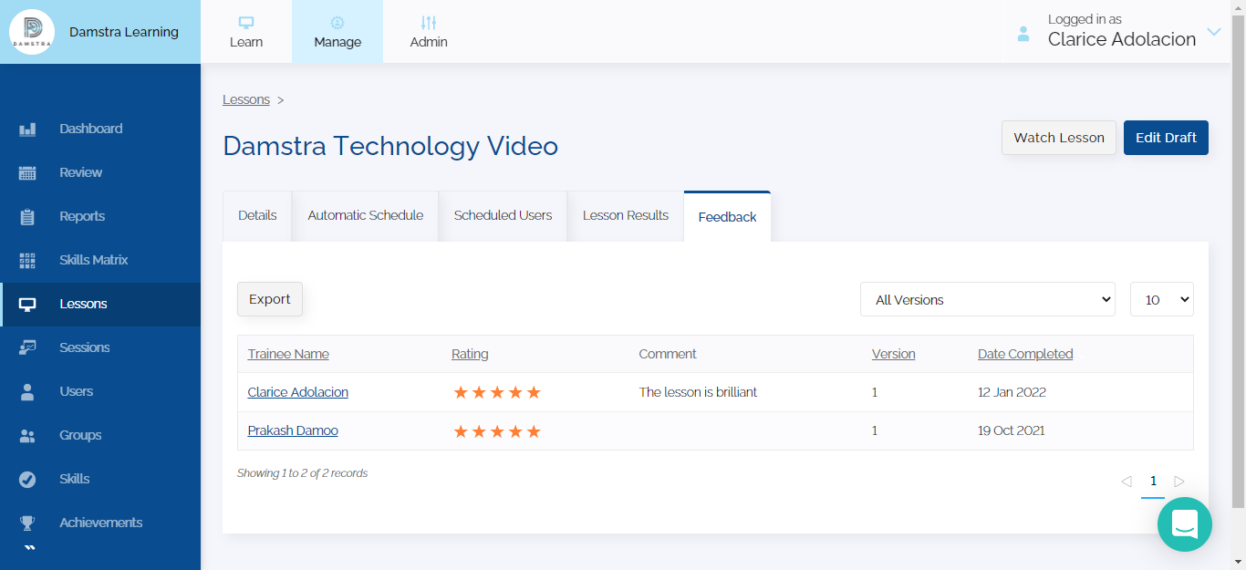Screen dimensions: 1246x570
Task: Click the next page arrow in pagination
Action: [x=1179, y=482]
